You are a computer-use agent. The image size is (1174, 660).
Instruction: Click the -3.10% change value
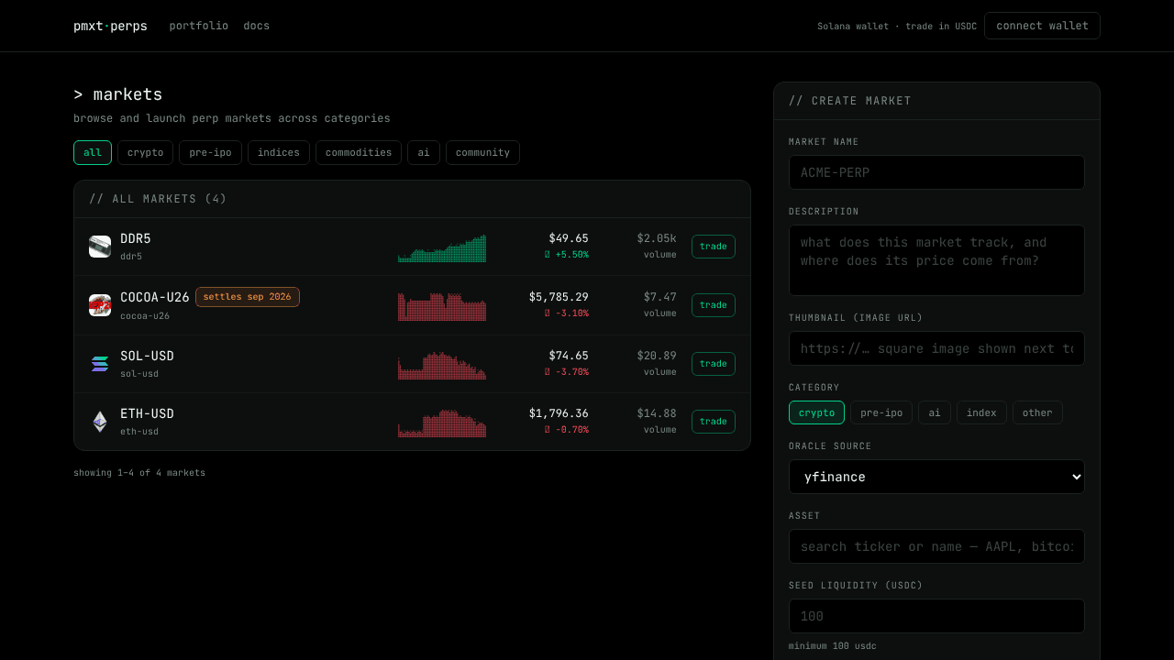567,313
